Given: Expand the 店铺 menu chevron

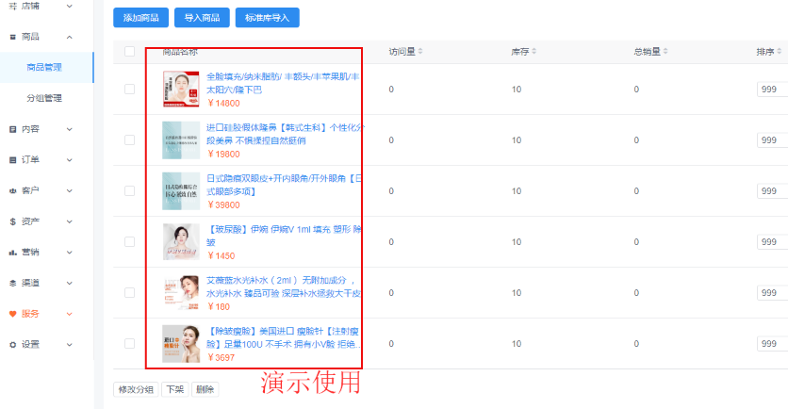Looking at the screenshot, I should (69, 6).
